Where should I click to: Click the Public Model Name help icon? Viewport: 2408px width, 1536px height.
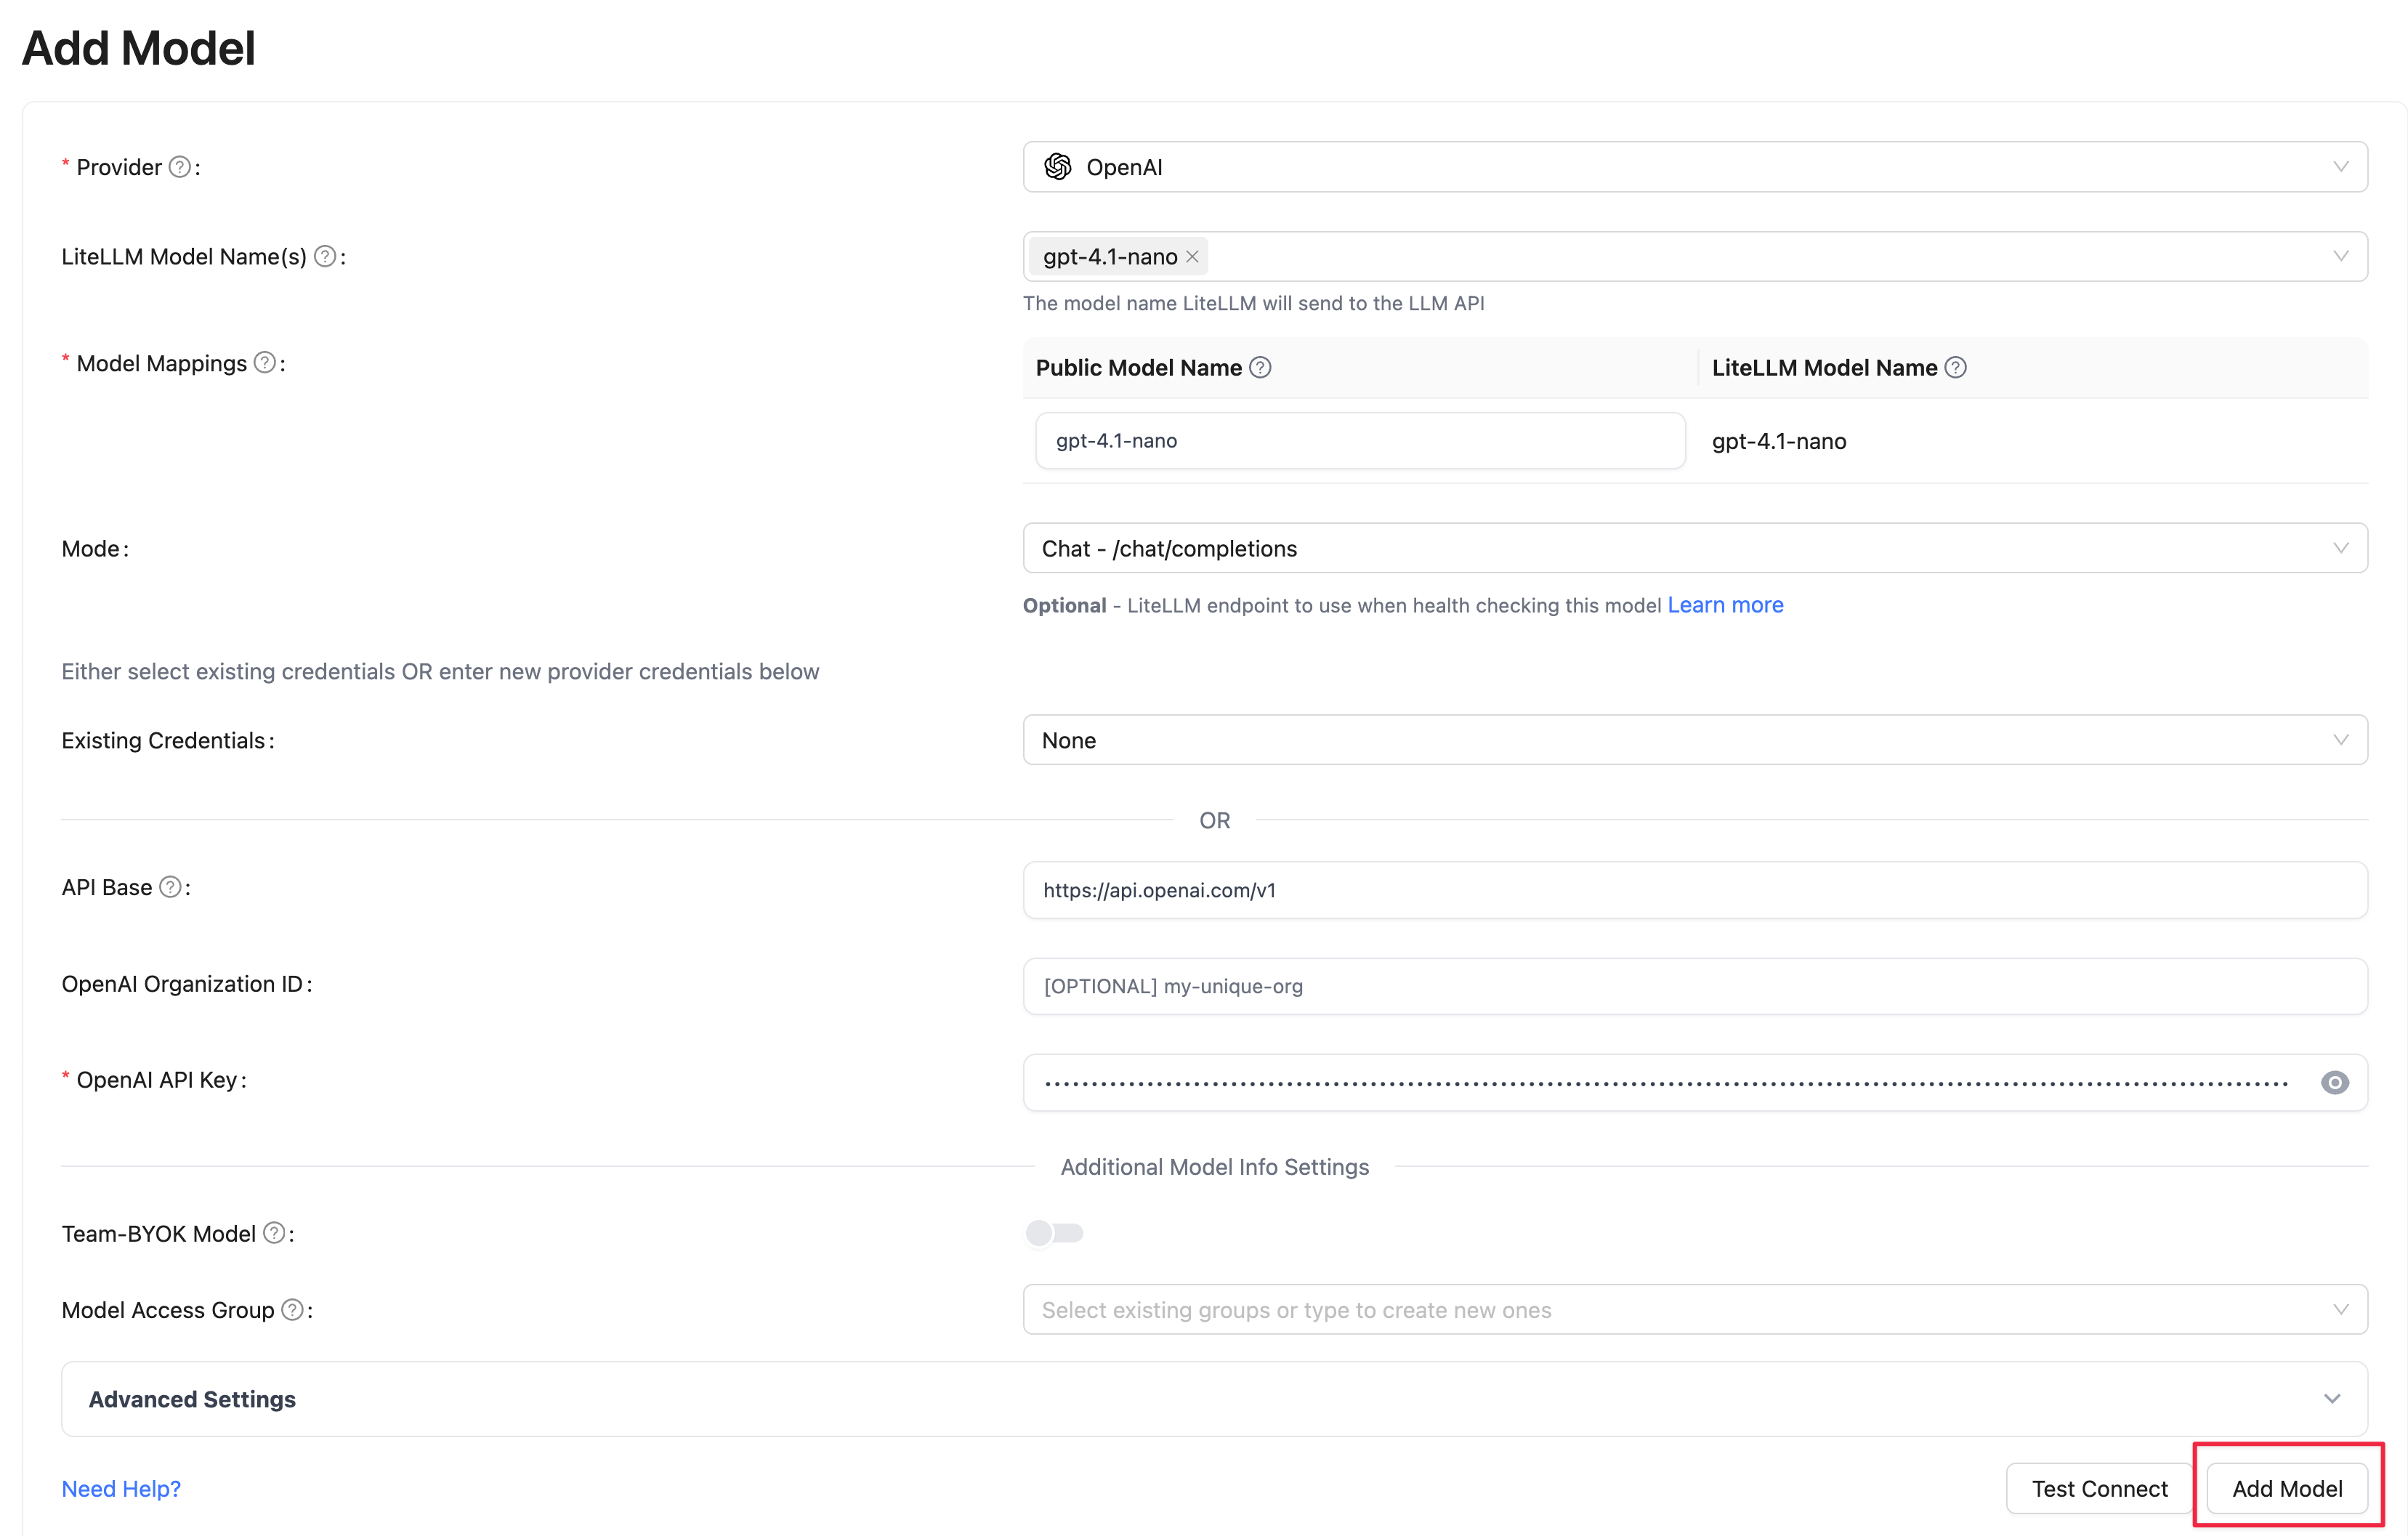click(1261, 368)
